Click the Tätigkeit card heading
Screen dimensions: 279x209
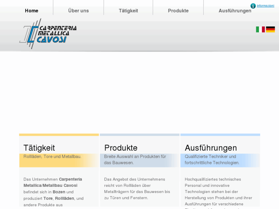pos(39,148)
